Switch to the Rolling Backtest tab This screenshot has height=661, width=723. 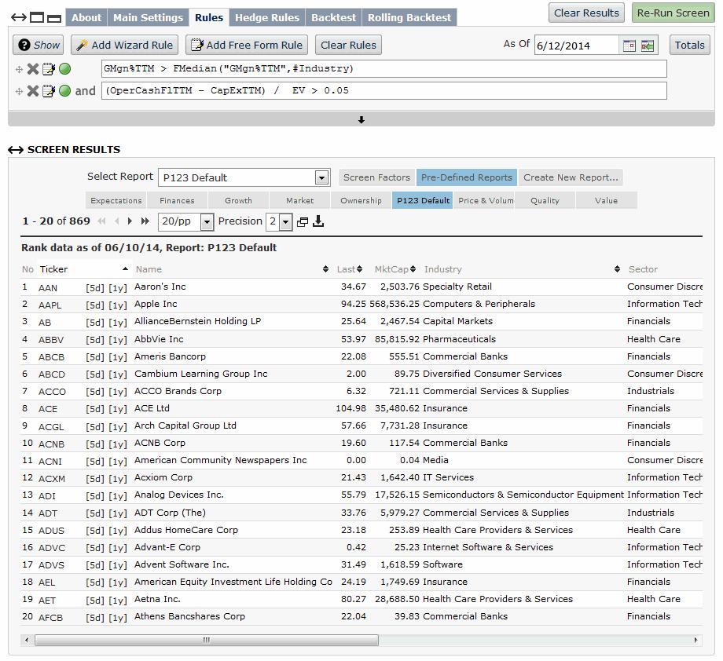(409, 17)
